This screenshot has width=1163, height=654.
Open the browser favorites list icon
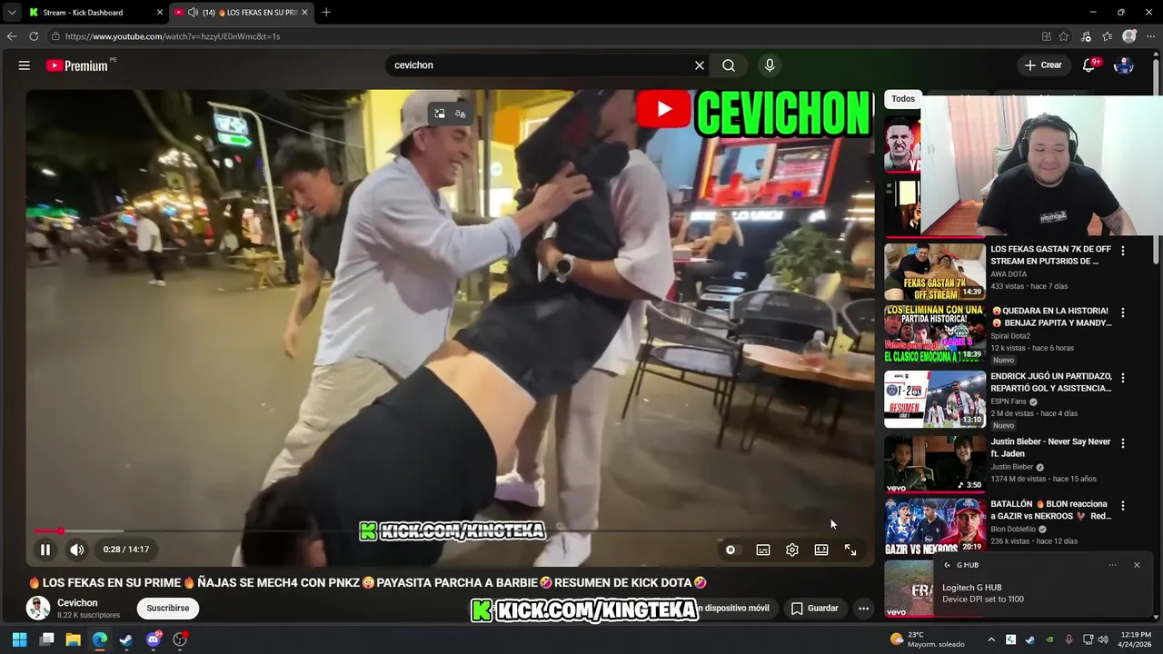coord(1107,36)
